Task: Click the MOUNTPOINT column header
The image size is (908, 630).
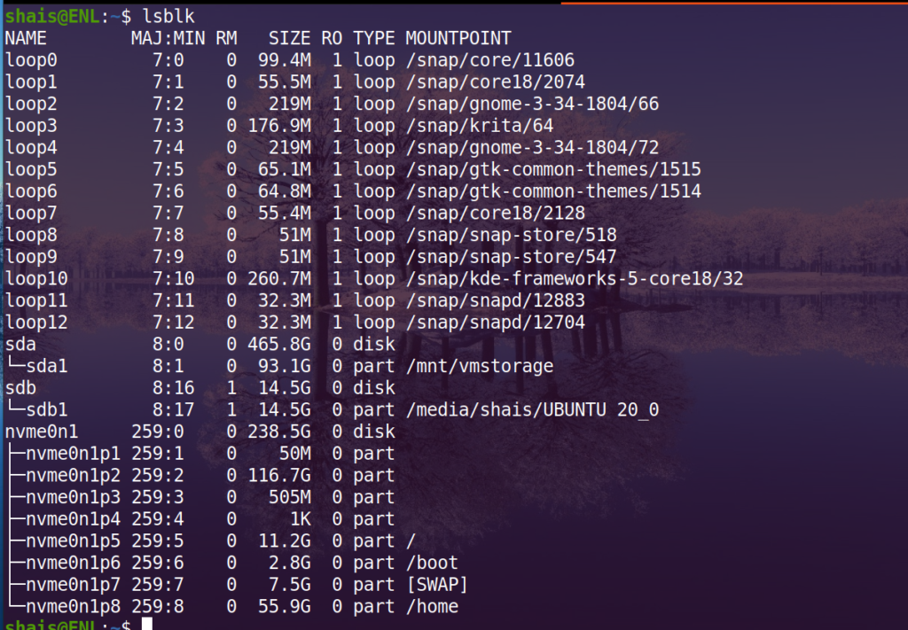Action: tap(458, 37)
